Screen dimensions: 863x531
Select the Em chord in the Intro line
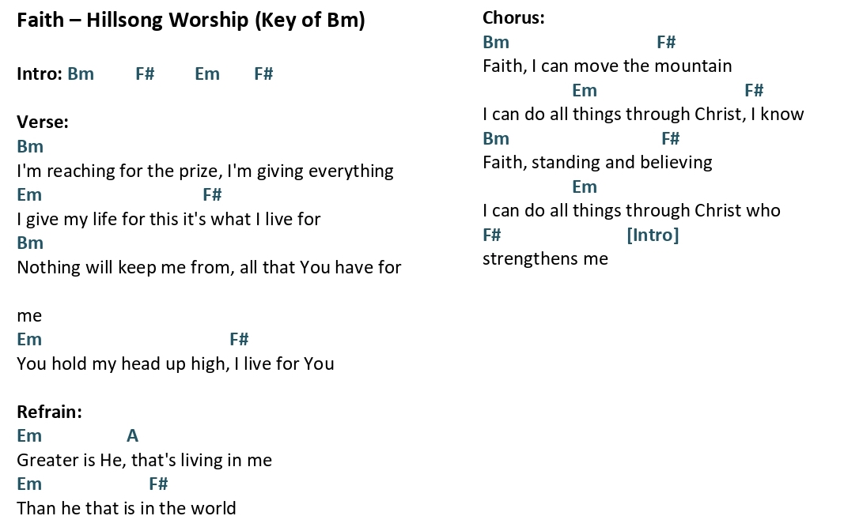[207, 73]
